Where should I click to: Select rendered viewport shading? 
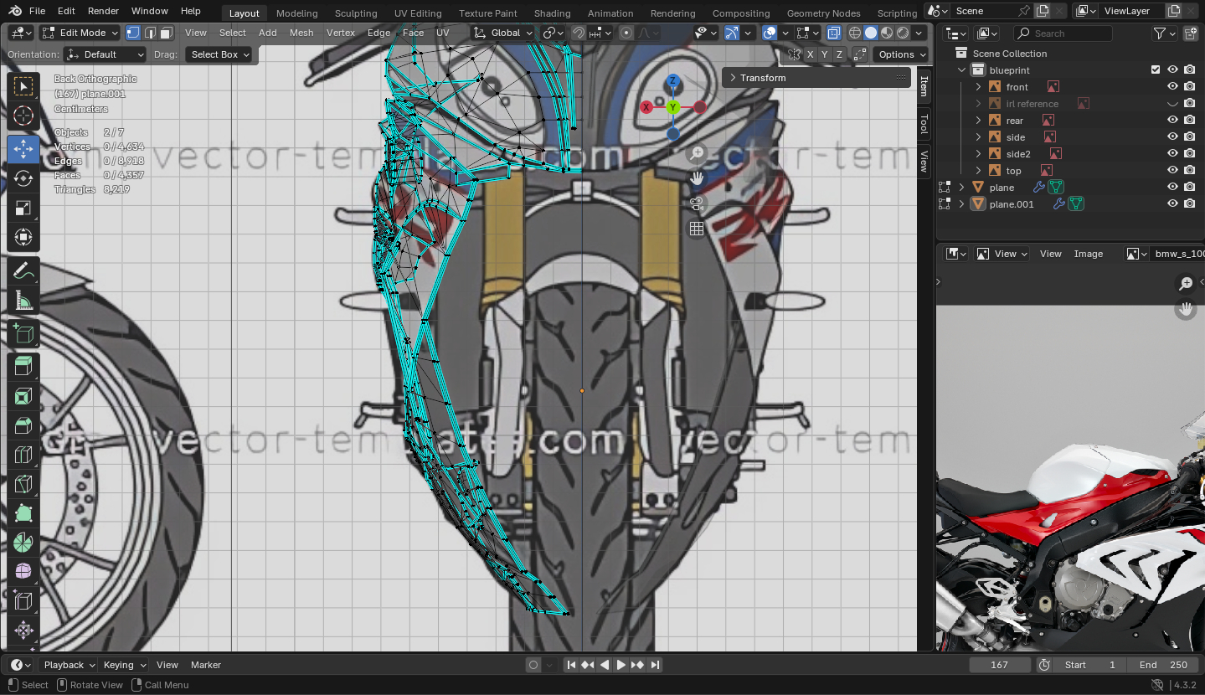point(903,33)
